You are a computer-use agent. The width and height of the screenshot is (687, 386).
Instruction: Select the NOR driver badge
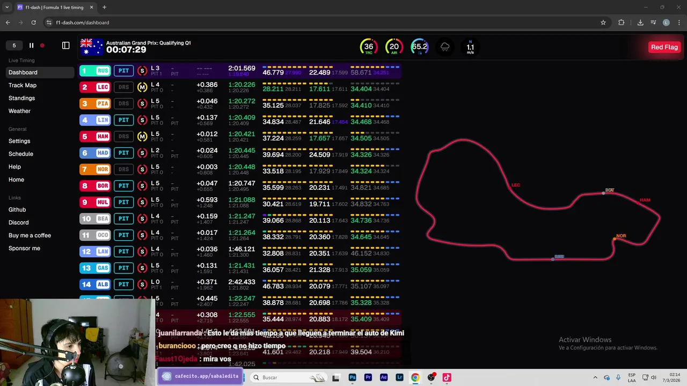(95, 169)
